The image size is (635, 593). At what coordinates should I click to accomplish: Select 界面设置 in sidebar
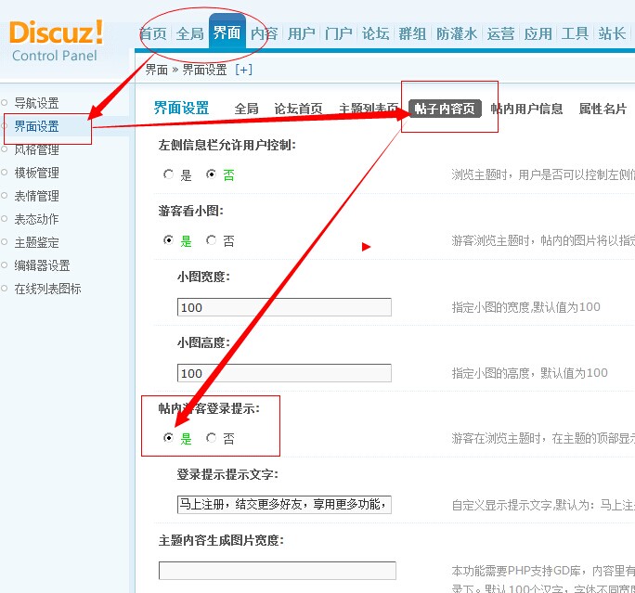[x=36, y=126]
